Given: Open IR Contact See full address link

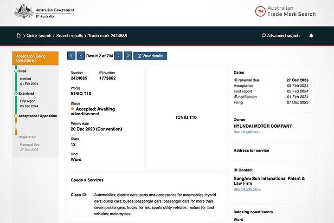Looking at the screenshot, I should coord(247,189).
